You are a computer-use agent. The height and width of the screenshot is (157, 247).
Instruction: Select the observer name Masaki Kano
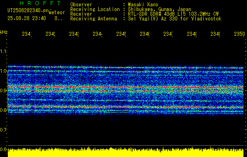143,5
